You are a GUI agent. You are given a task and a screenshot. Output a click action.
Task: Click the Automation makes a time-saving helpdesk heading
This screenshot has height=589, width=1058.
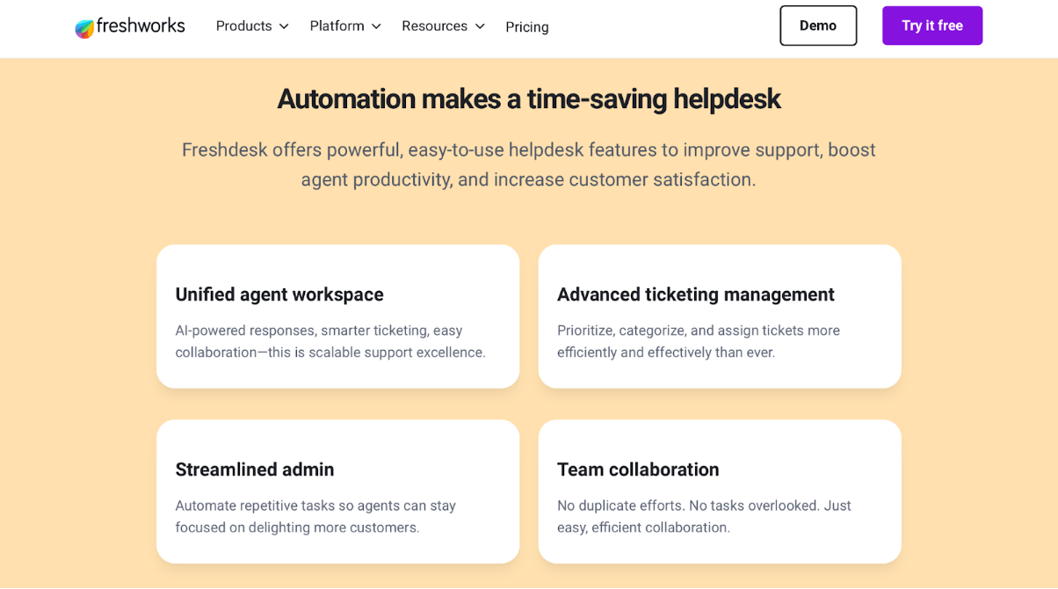528,99
